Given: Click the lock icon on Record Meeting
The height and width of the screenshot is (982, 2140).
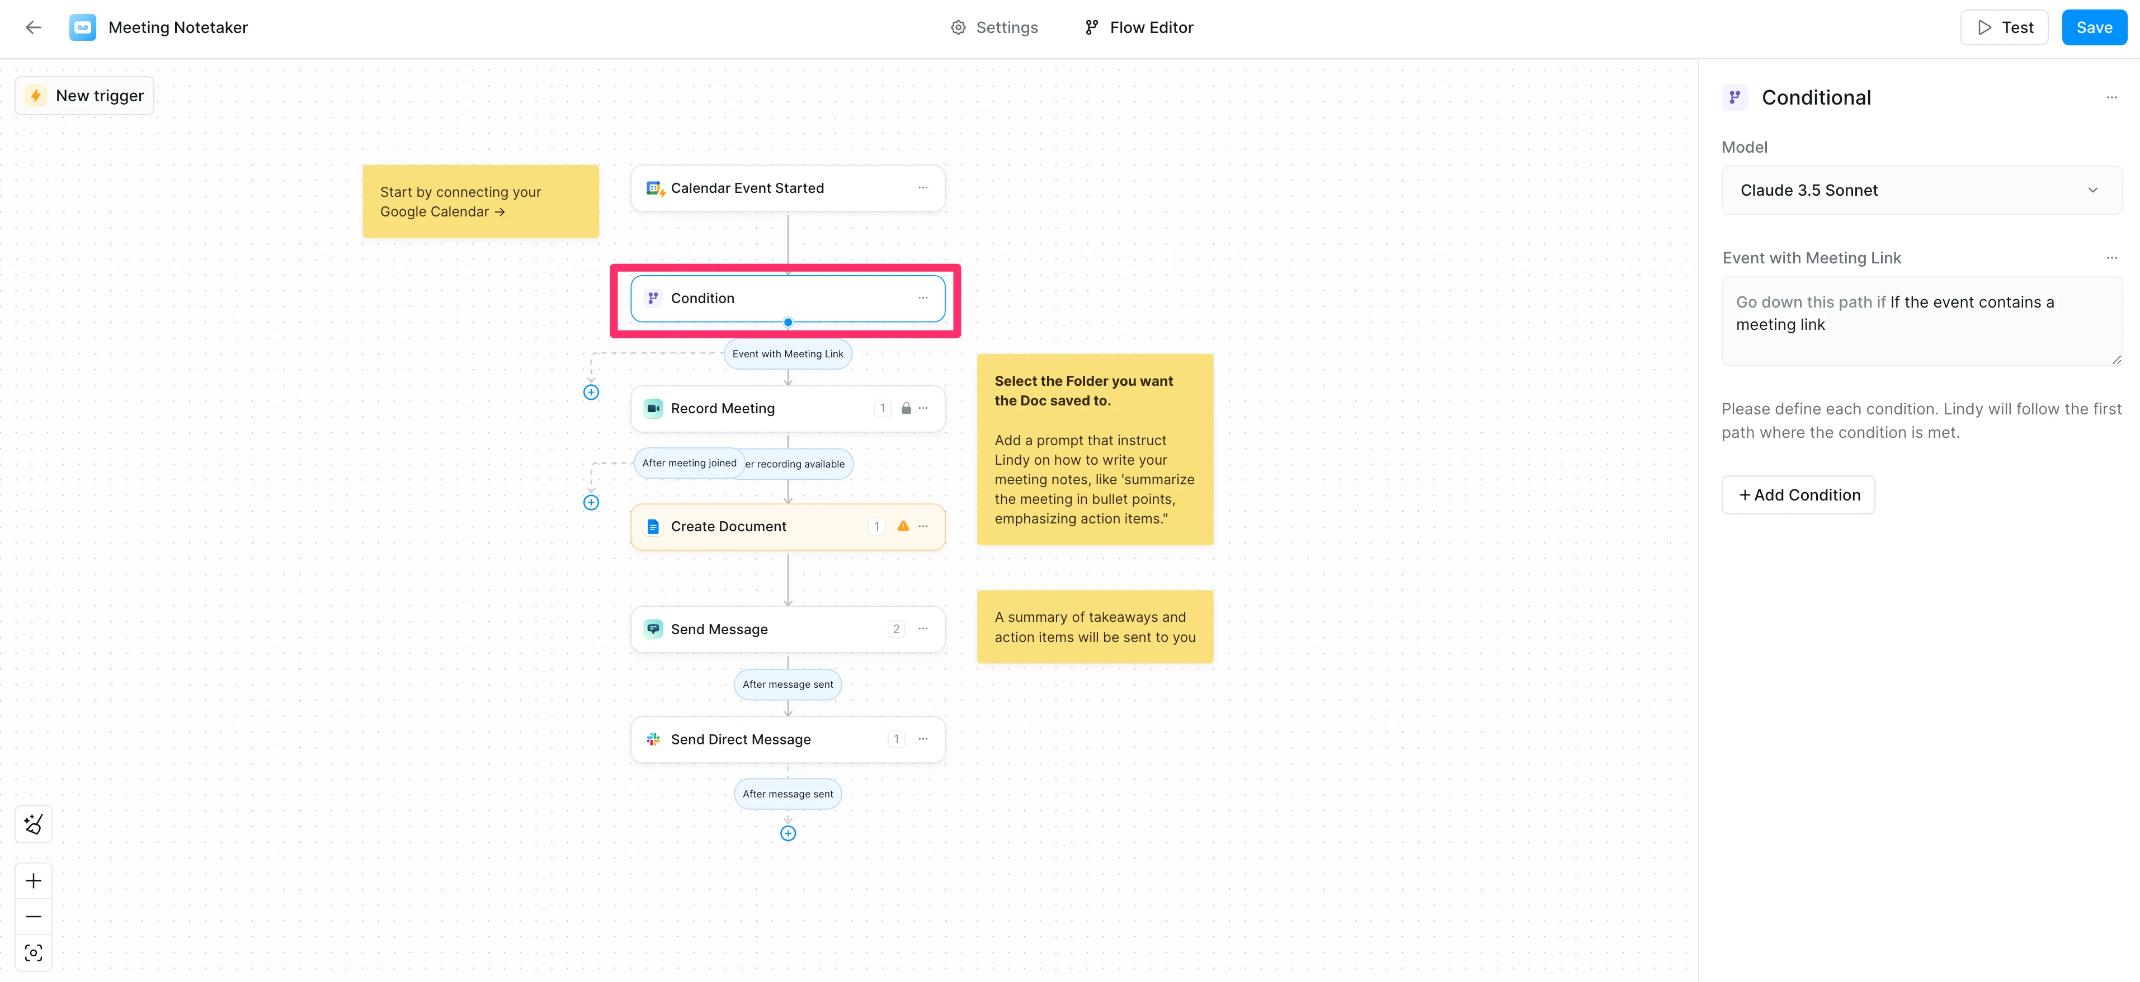Looking at the screenshot, I should point(906,408).
